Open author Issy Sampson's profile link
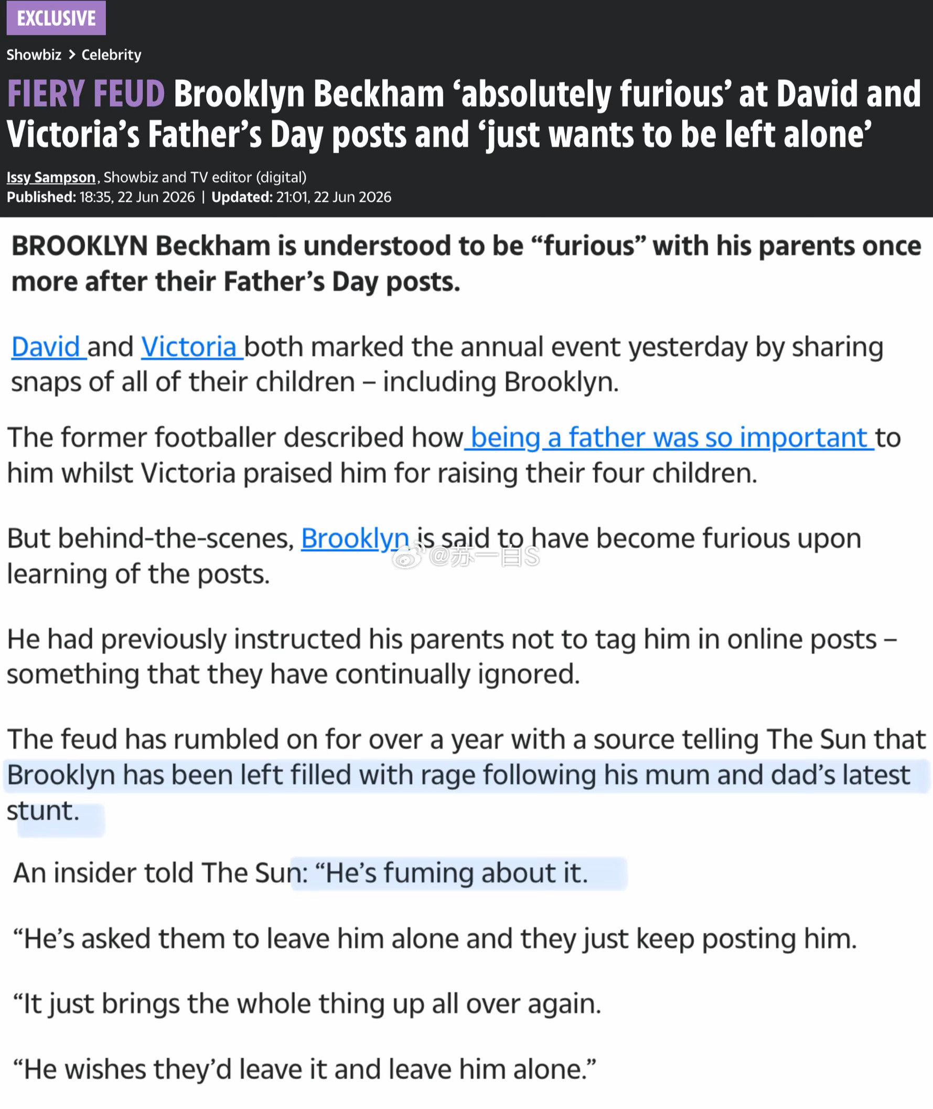 point(51,177)
